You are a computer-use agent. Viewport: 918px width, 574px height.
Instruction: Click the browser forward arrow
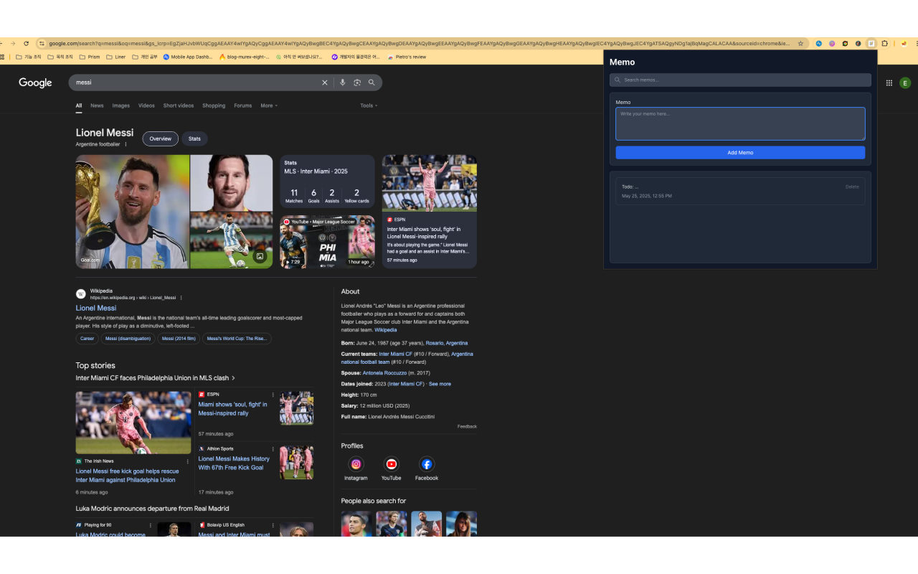click(14, 43)
